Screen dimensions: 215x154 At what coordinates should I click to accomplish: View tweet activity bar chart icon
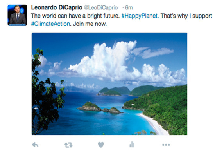point(132,145)
